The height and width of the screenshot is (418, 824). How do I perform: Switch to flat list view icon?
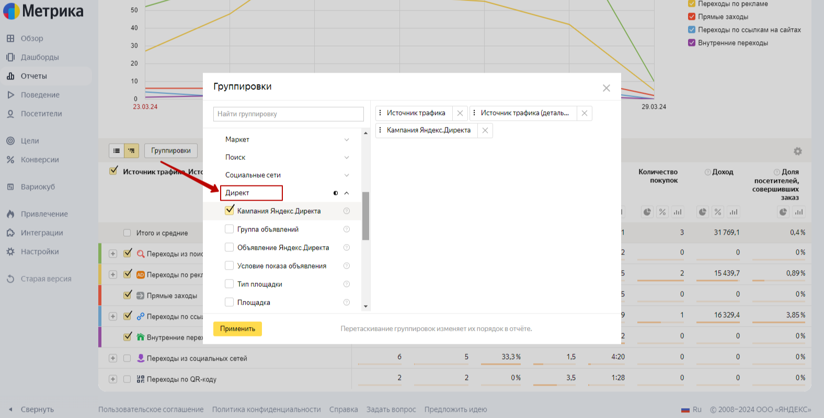[117, 151]
